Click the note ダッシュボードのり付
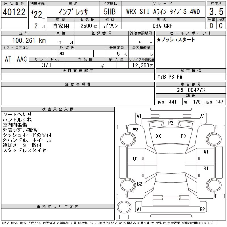The height and width of the screenshot is (227, 227). pos(27,135)
